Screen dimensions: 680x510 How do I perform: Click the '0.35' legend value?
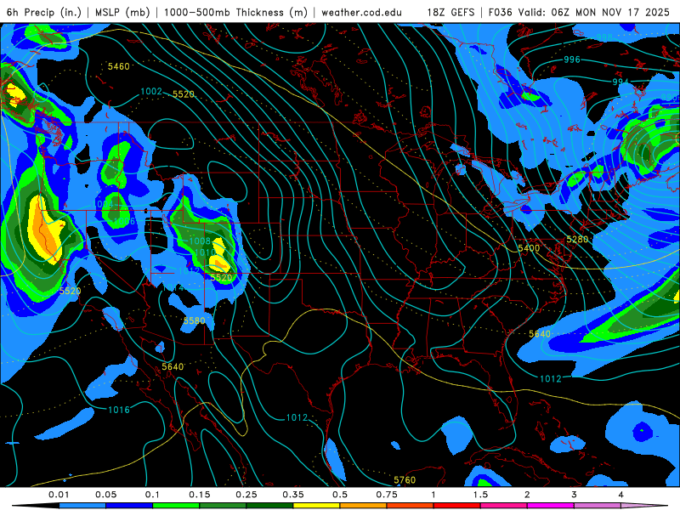[293, 495]
